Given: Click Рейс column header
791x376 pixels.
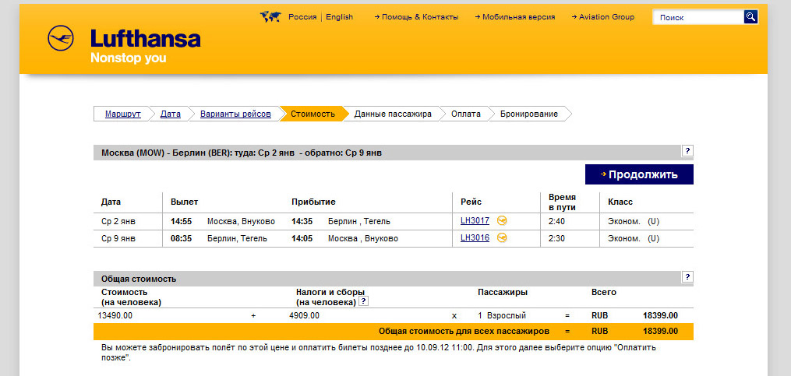Looking at the screenshot, I should pyautogui.click(x=471, y=202).
